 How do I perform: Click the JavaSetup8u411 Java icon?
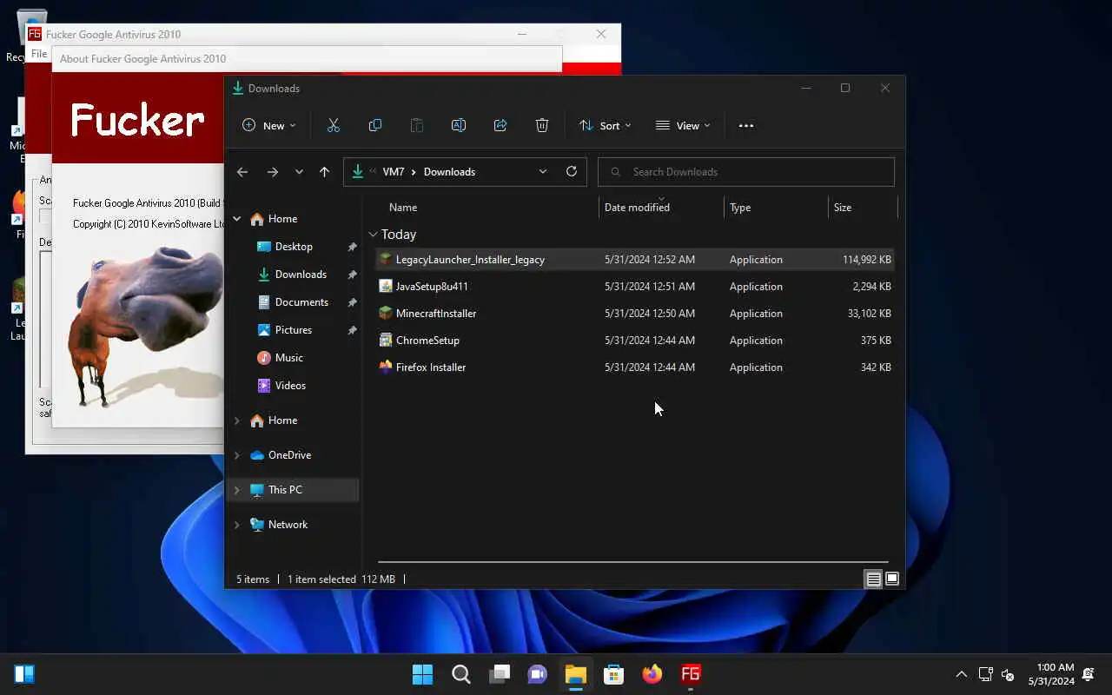[x=386, y=286]
